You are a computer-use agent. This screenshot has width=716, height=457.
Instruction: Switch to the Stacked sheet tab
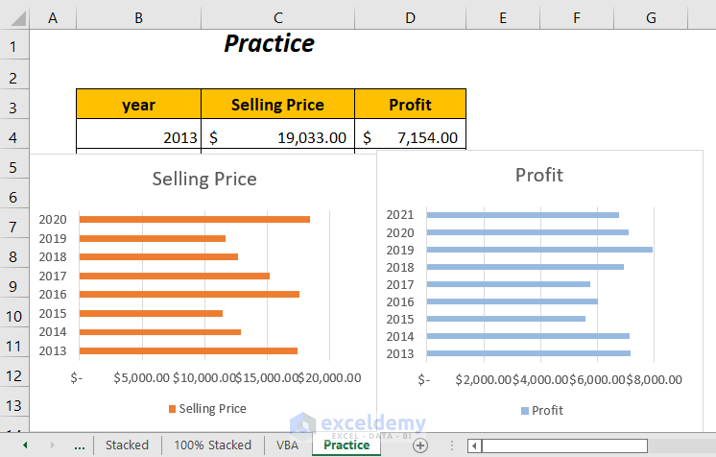127,445
